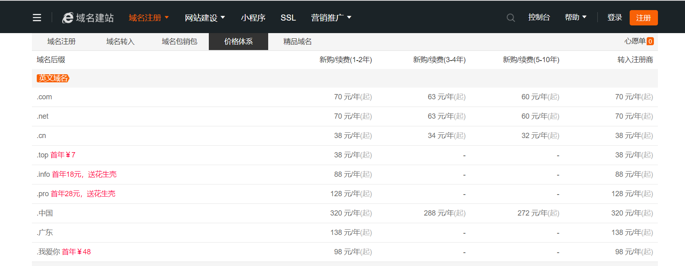Expand the 营销推广 dropdown menu
685x266 pixels.
[x=331, y=18]
